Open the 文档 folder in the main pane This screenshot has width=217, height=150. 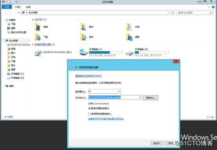(x=133, y=27)
